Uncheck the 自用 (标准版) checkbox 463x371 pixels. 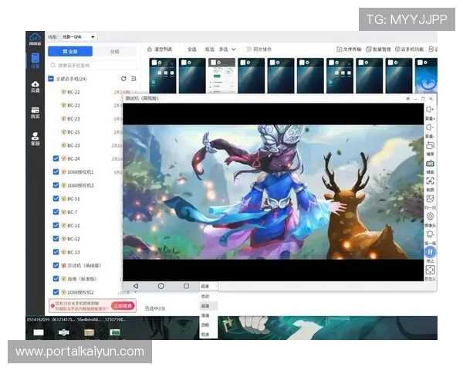tap(56, 278)
